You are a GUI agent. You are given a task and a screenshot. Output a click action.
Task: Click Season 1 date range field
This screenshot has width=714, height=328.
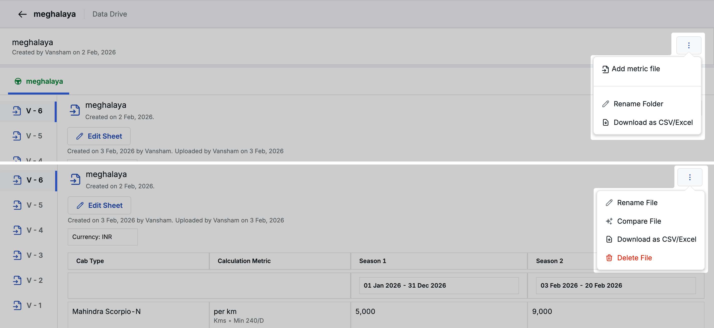(x=438, y=286)
